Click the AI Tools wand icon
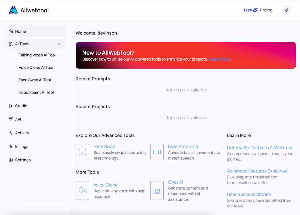Image resolution: width=300 pixels, height=215 pixels. pyautogui.click(x=11, y=44)
